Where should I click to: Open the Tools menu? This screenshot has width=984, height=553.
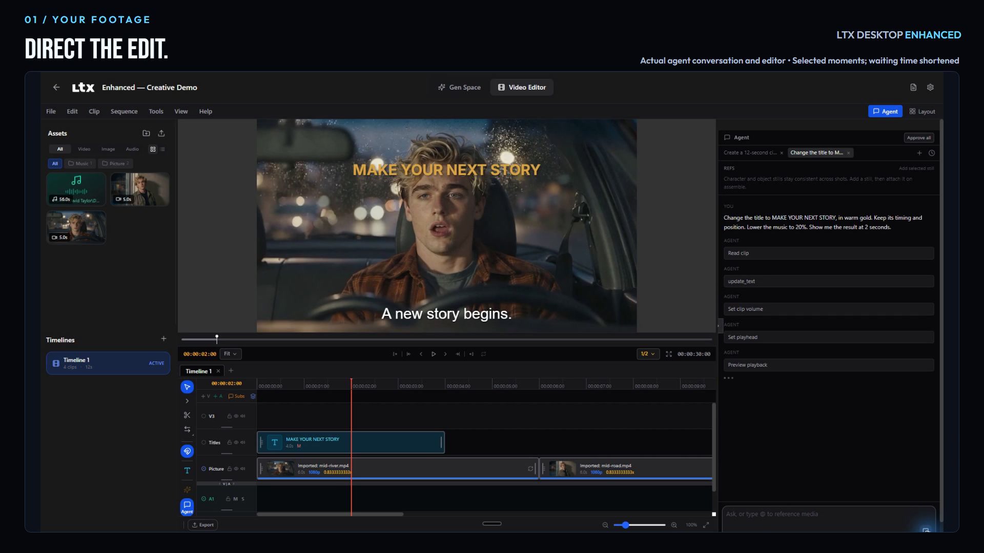pos(156,112)
